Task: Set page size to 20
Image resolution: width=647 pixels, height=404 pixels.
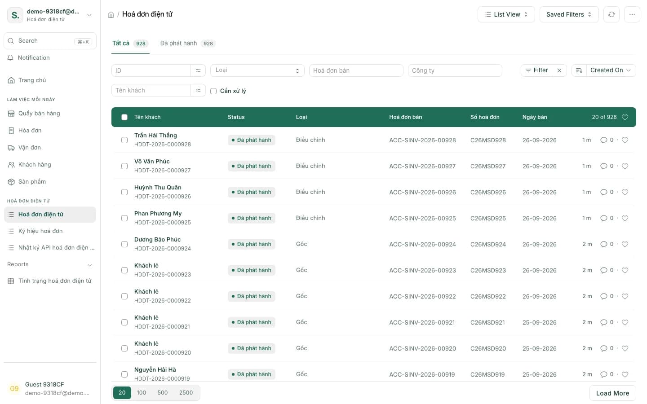Action: (122, 393)
